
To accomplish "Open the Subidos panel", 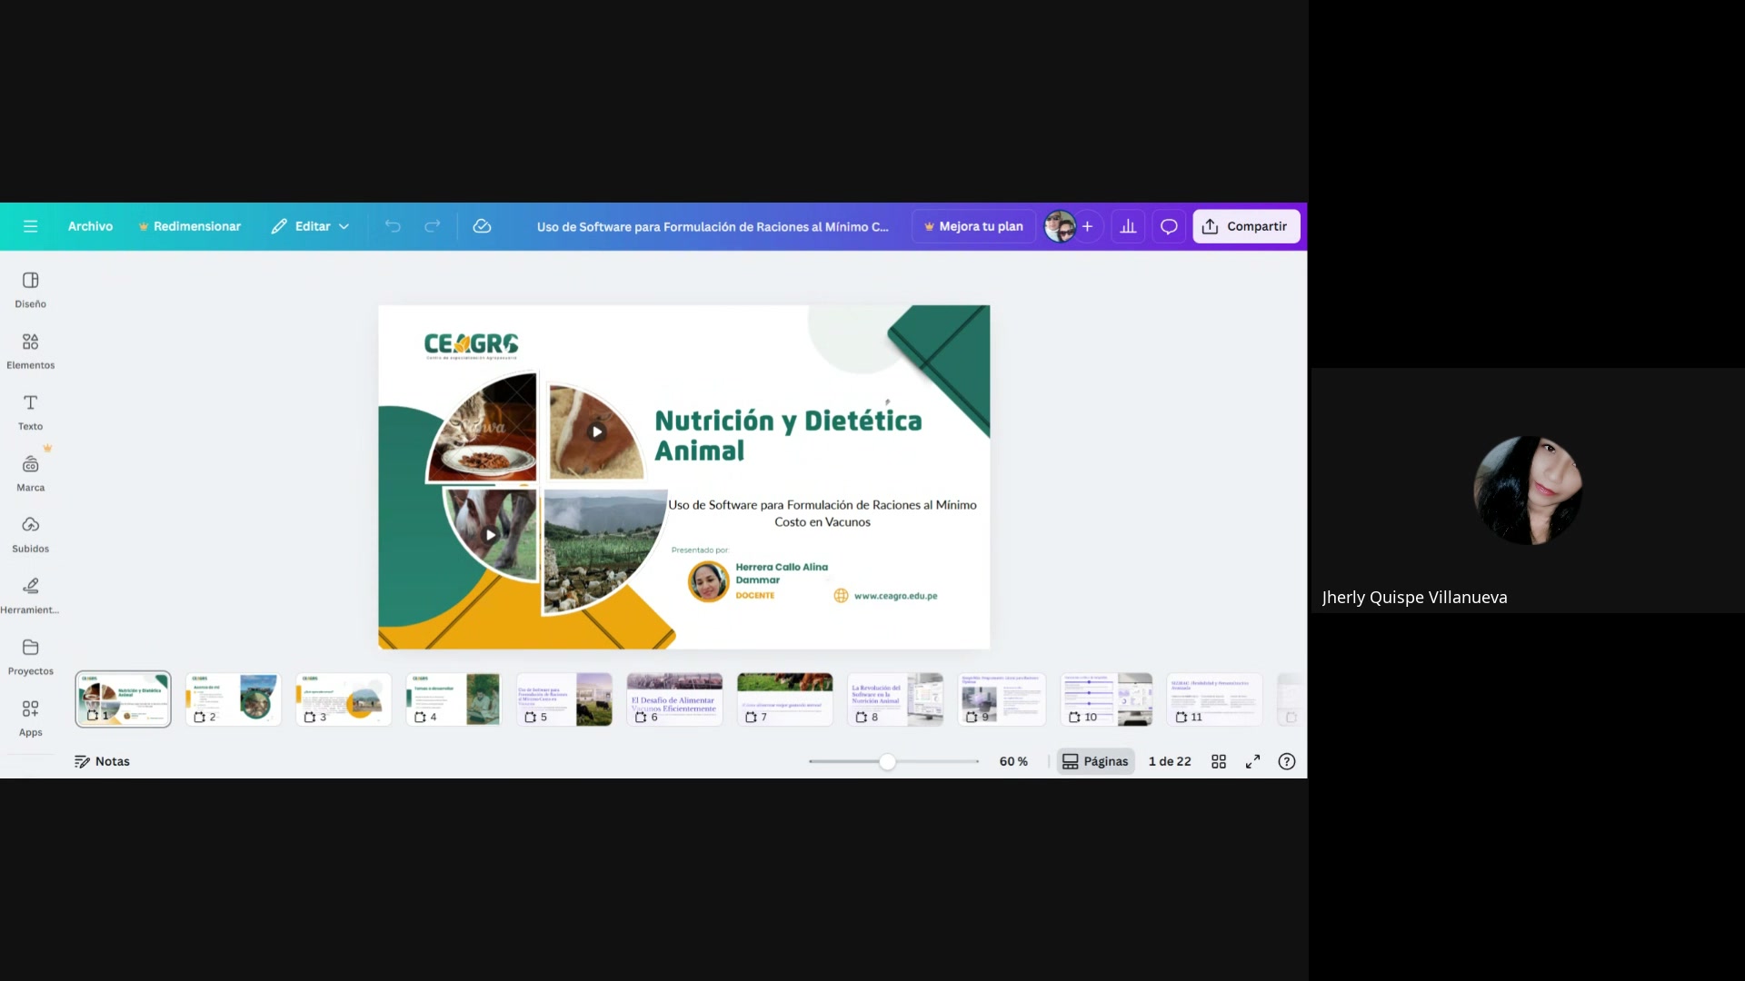I will click(x=30, y=533).
